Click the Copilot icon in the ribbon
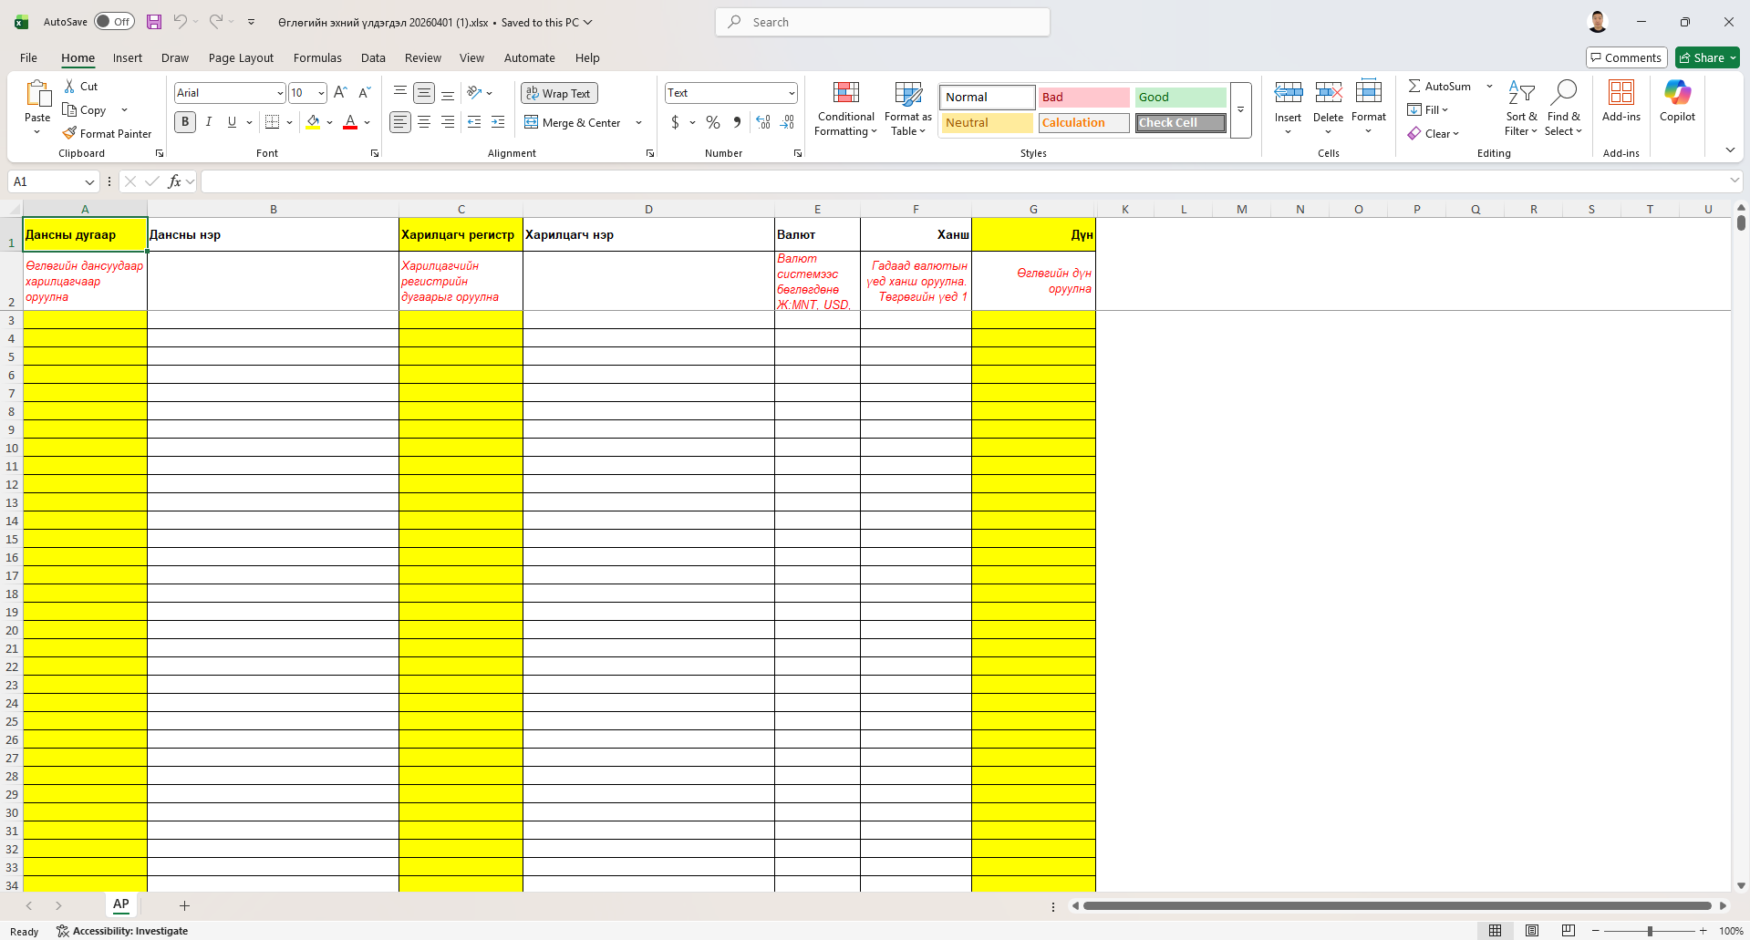This screenshot has height=940, width=1750. (1677, 93)
